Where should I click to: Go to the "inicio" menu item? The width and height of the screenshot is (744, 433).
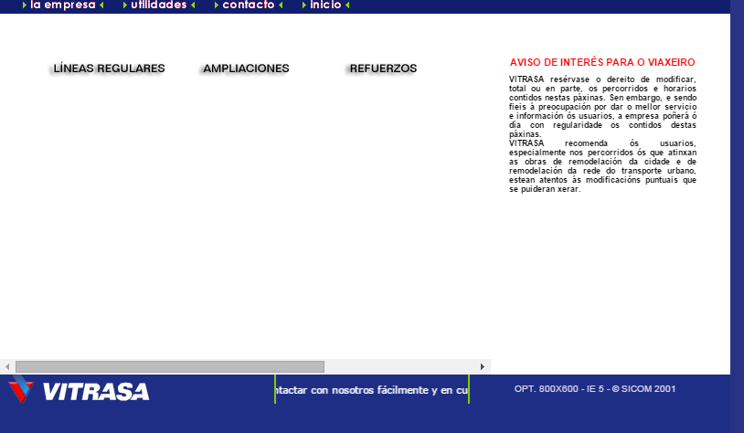(325, 5)
